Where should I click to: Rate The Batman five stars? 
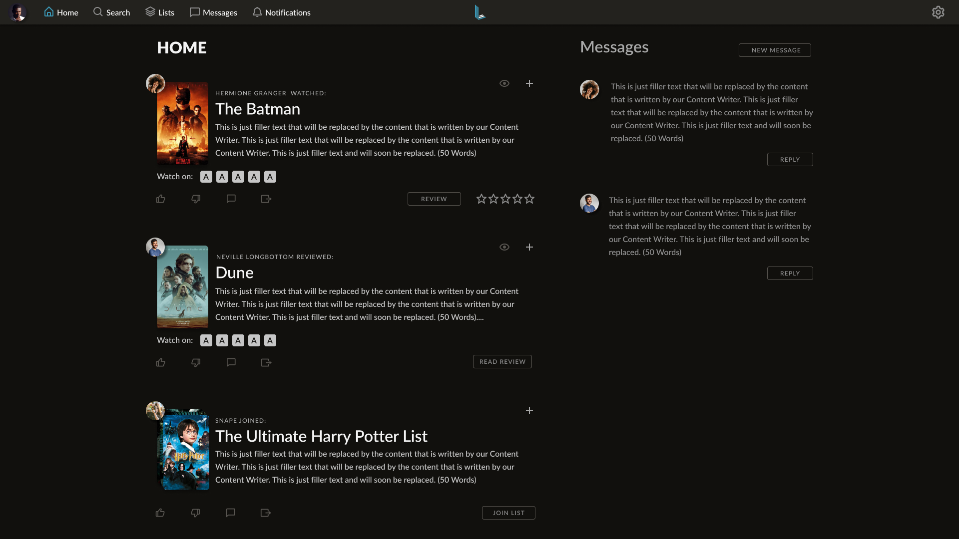pos(529,199)
